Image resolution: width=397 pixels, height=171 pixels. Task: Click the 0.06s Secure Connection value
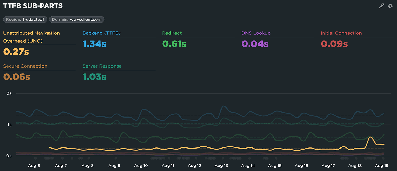(x=17, y=77)
